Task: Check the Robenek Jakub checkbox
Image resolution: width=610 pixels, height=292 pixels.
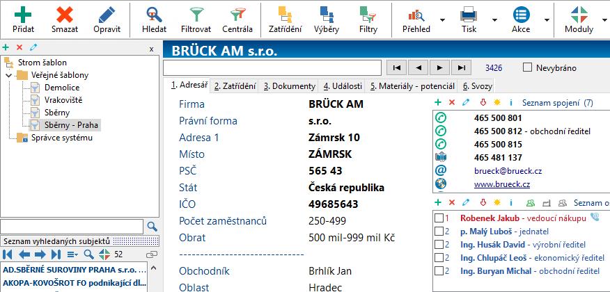Action: point(439,218)
